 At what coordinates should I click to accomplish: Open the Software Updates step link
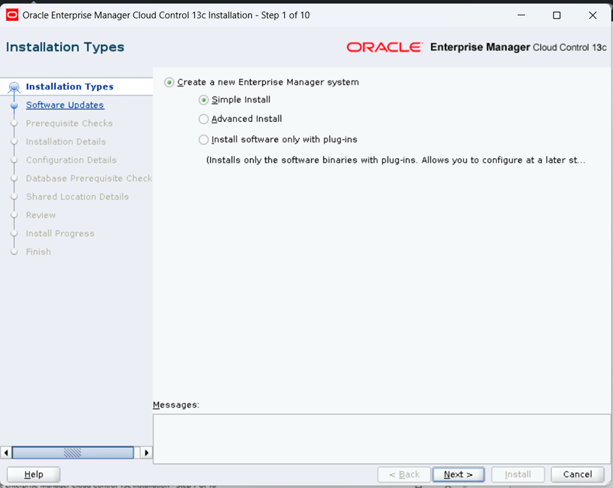pos(65,105)
